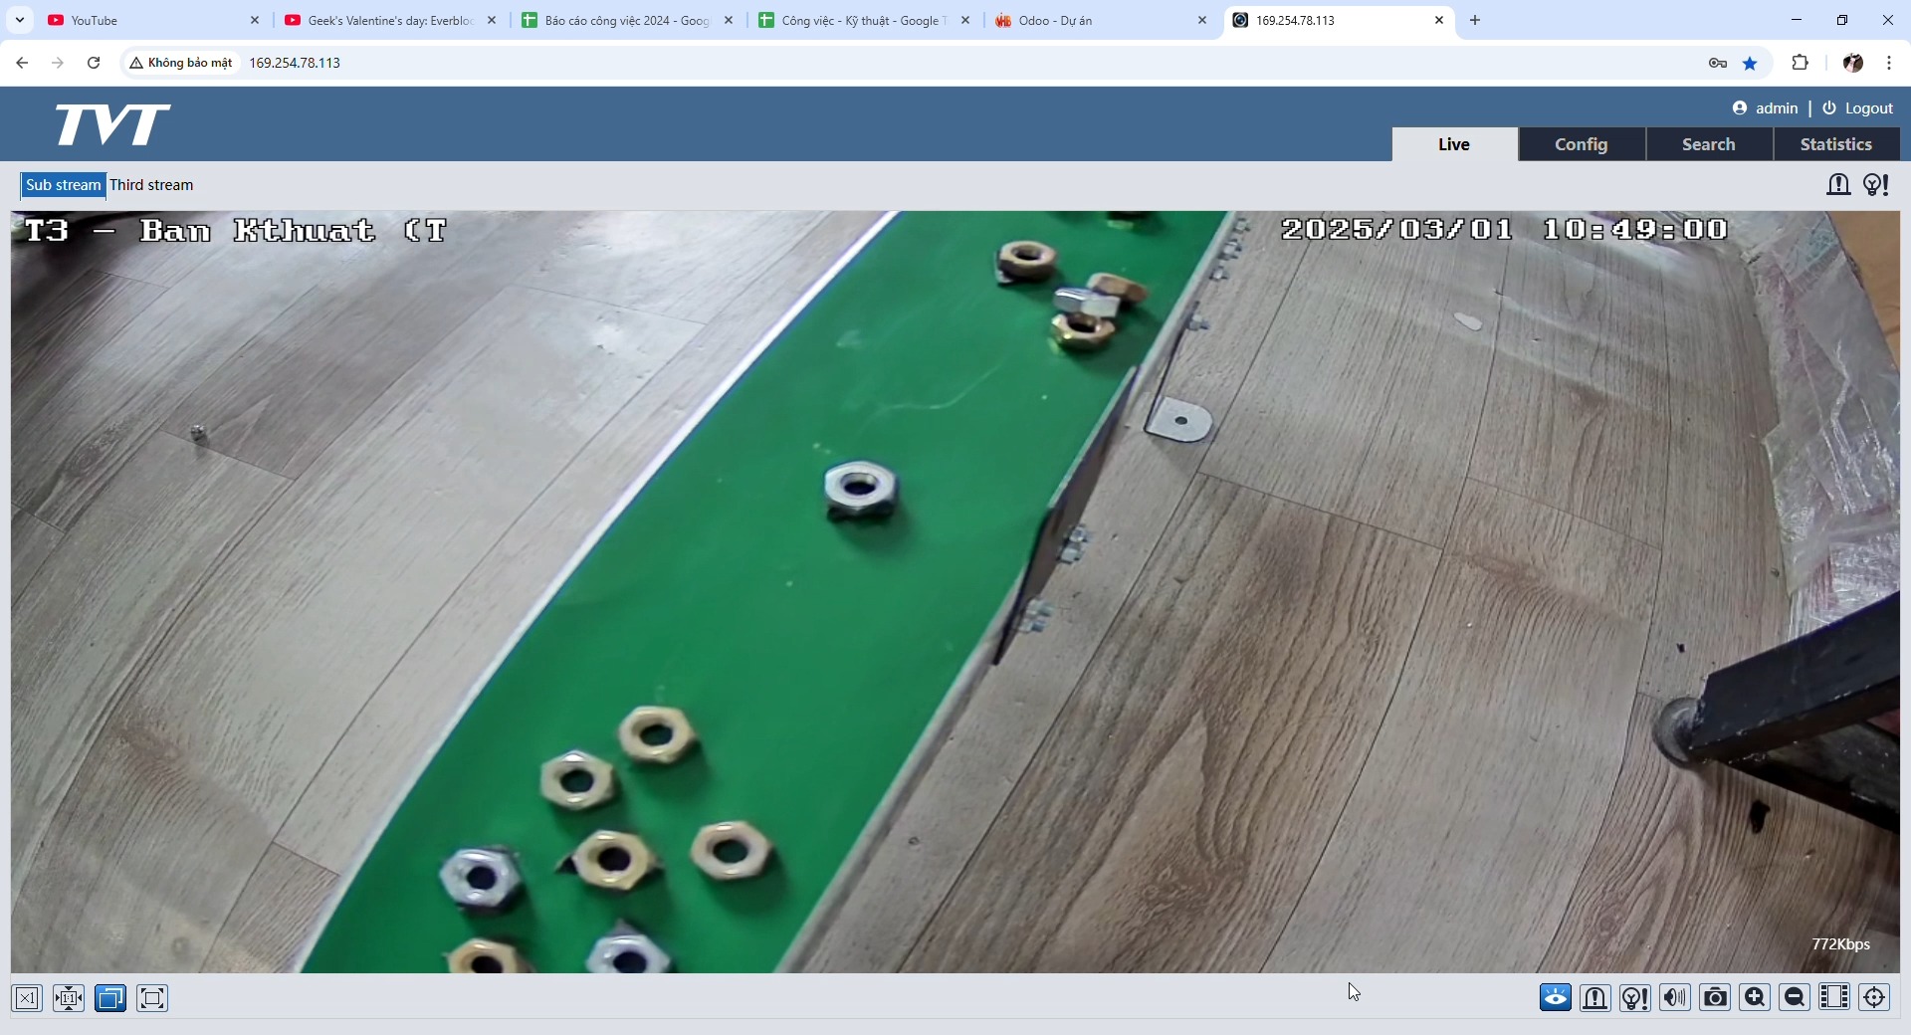The image size is (1911, 1035).
Task: Start local recording with the film strip icon
Action: (1834, 998)
